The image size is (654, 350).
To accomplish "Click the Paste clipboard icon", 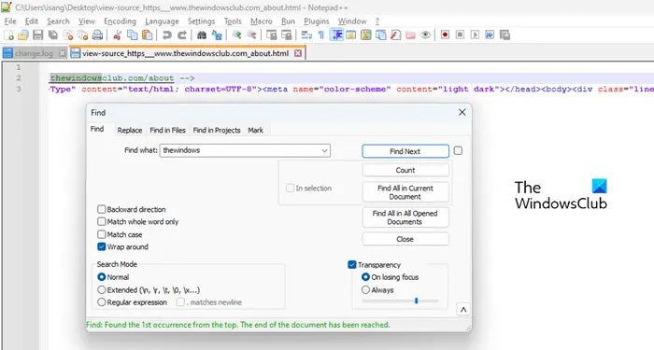I will [148, 35].
